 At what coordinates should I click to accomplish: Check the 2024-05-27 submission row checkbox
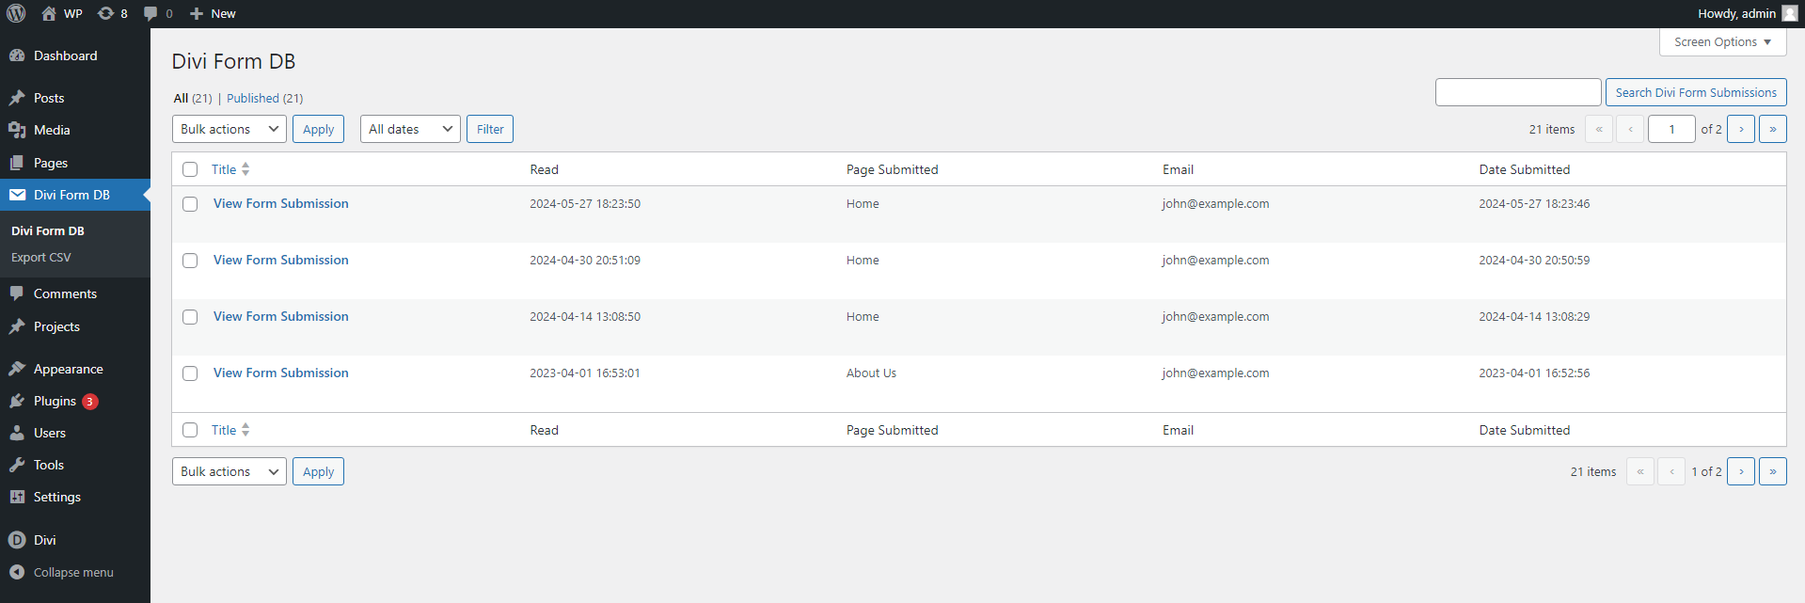pos(190,204)
